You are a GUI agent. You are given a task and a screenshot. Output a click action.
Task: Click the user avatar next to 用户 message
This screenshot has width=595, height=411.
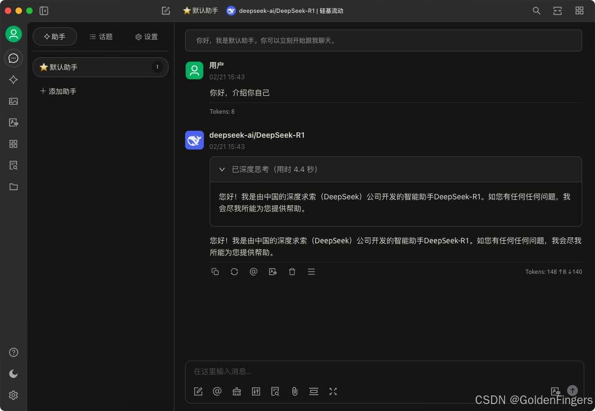tap(194, 70)
